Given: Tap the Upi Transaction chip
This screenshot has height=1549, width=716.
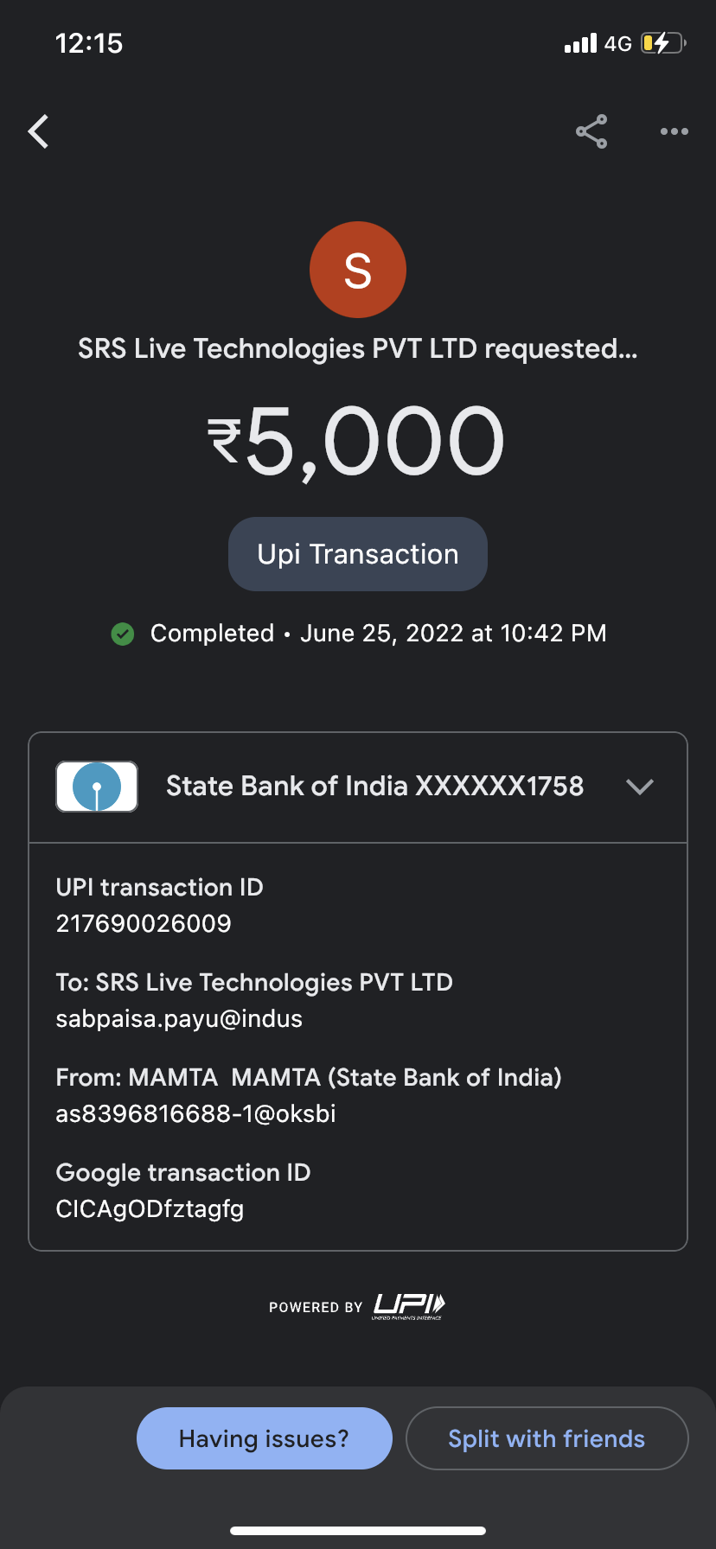Looking at the screenshot, I should [358, 554].
